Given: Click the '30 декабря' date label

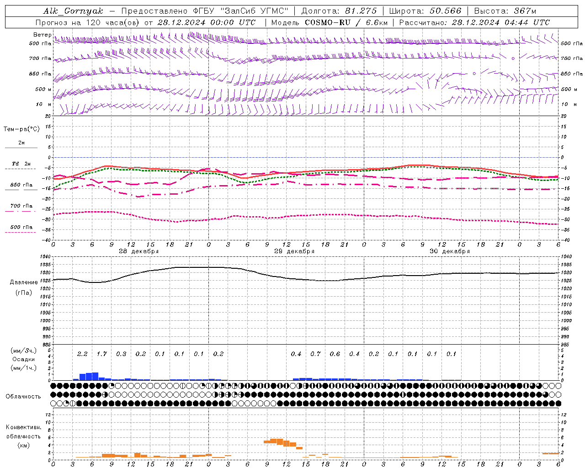Looking at the screenshot, I should pos(450,251).
